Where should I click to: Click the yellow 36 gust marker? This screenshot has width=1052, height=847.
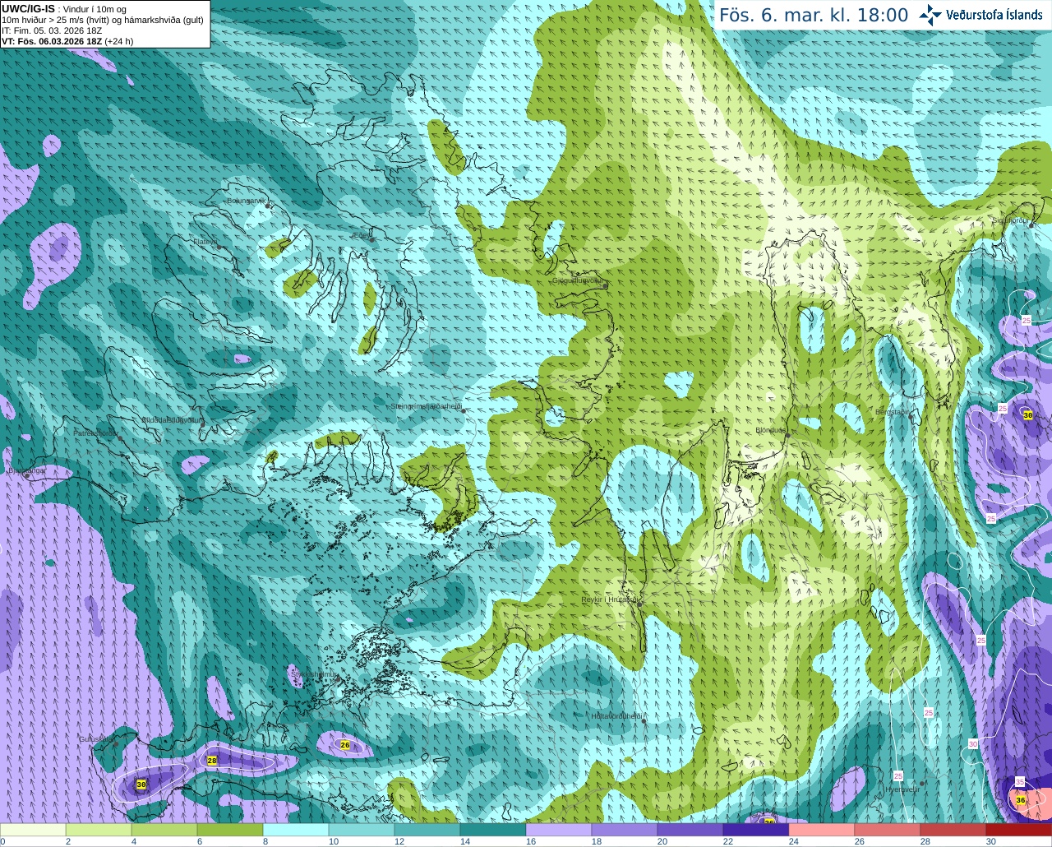(x=1020, y=800)
